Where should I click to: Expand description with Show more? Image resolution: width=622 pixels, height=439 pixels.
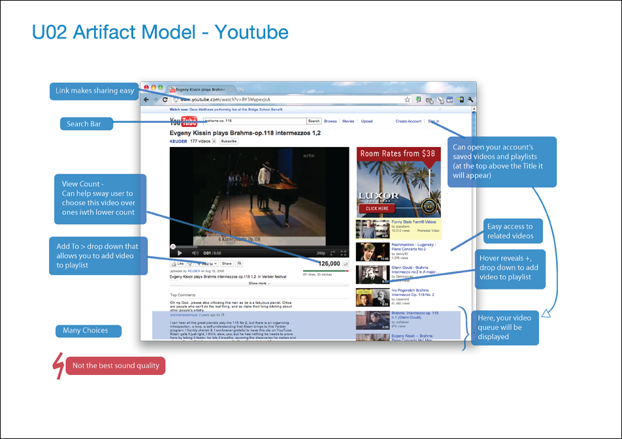tap(259, 284)
